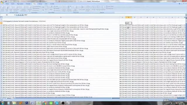Screen dimensions: 187x105
Task: Undo using the Quick Access Toolbar
Action: pos(8,1)
